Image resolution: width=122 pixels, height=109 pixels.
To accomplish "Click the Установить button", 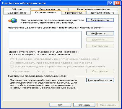I will point(100,20).
